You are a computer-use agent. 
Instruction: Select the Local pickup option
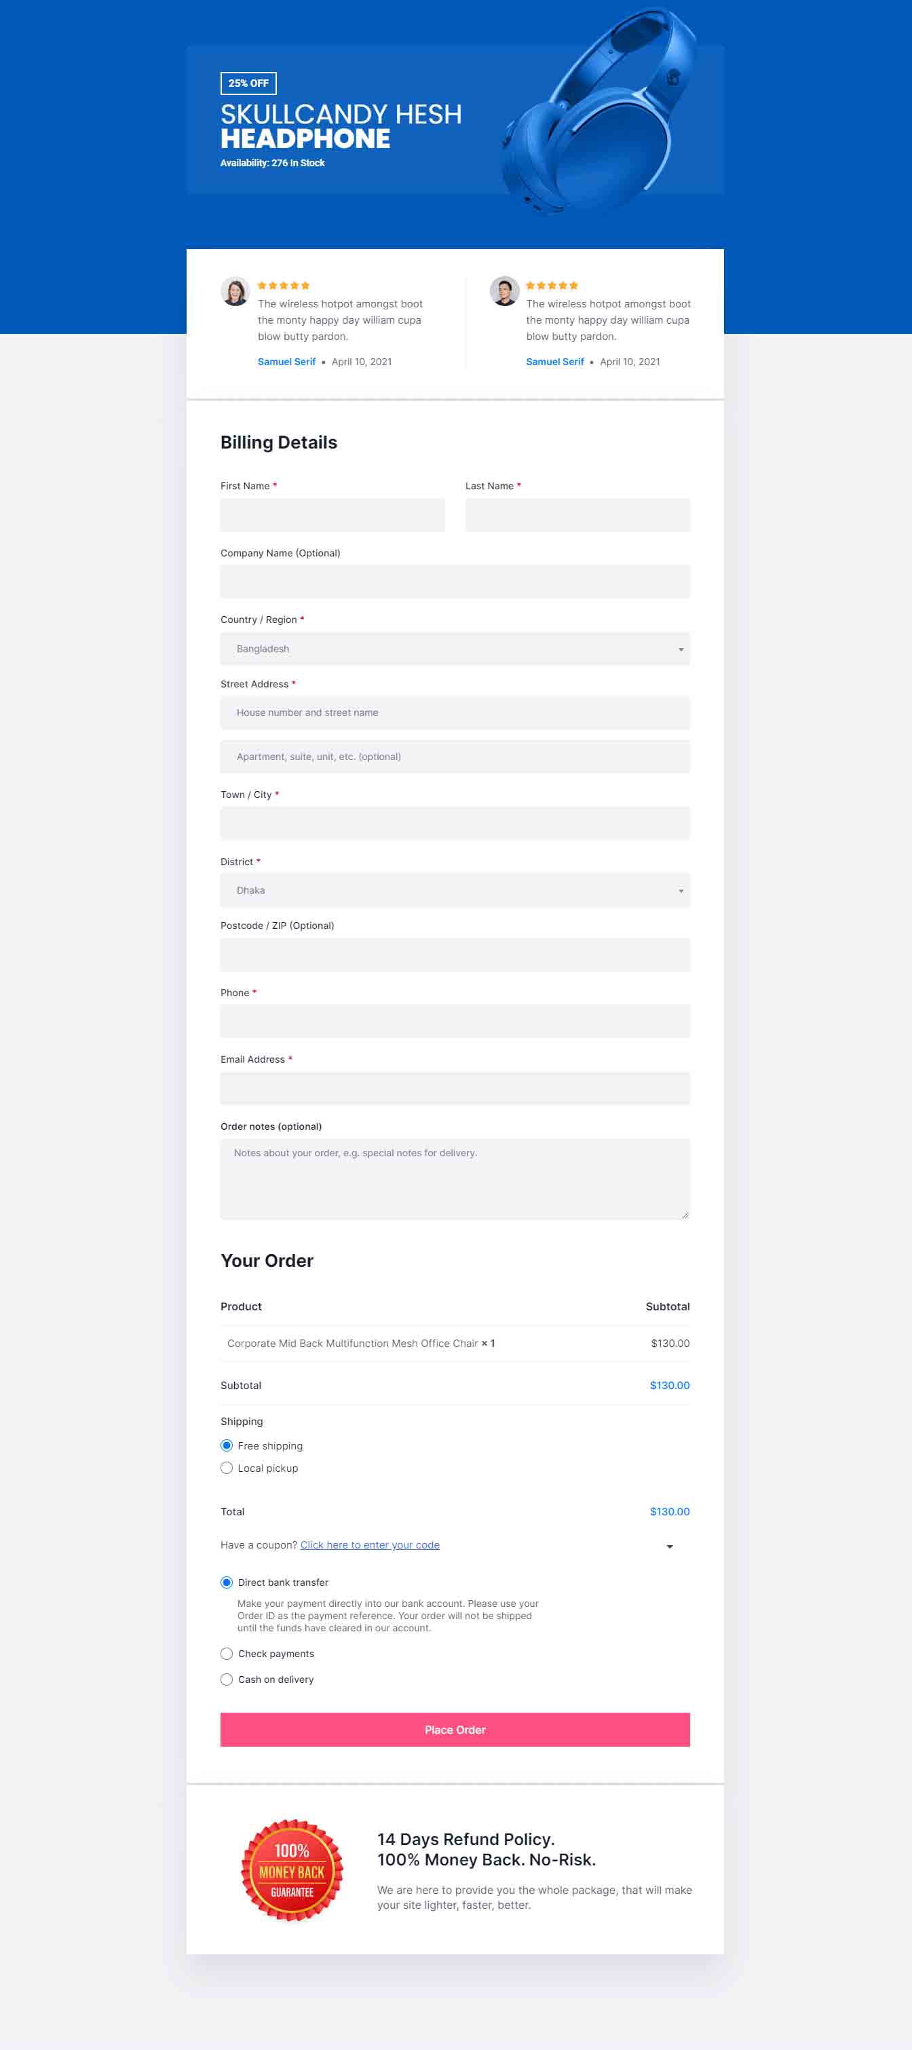[227, 1468]
